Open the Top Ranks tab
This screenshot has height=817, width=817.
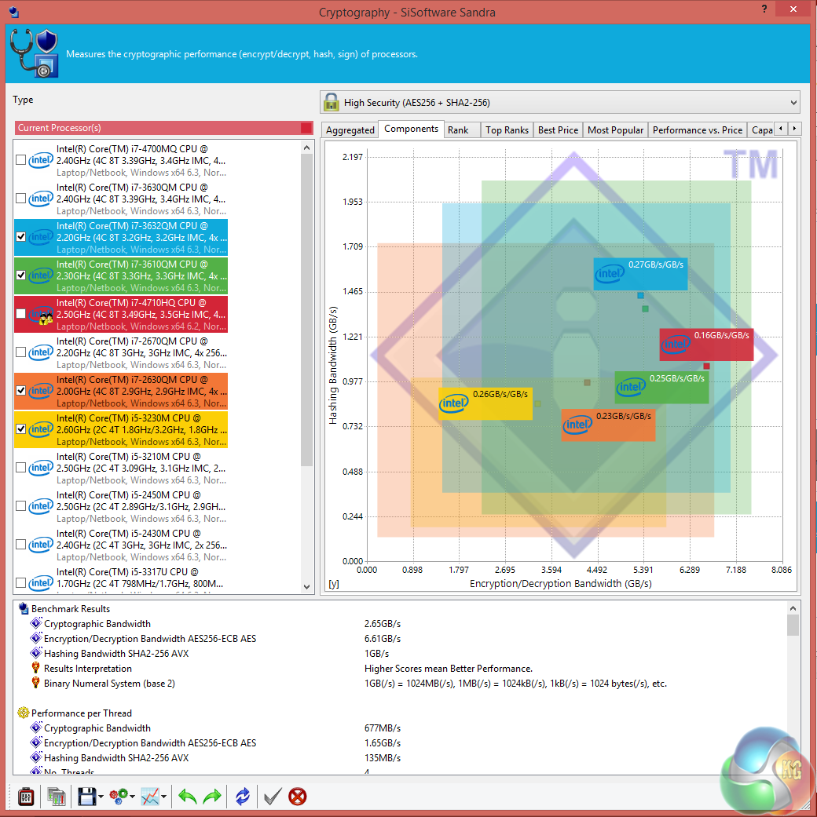click(x=507, y=129)
